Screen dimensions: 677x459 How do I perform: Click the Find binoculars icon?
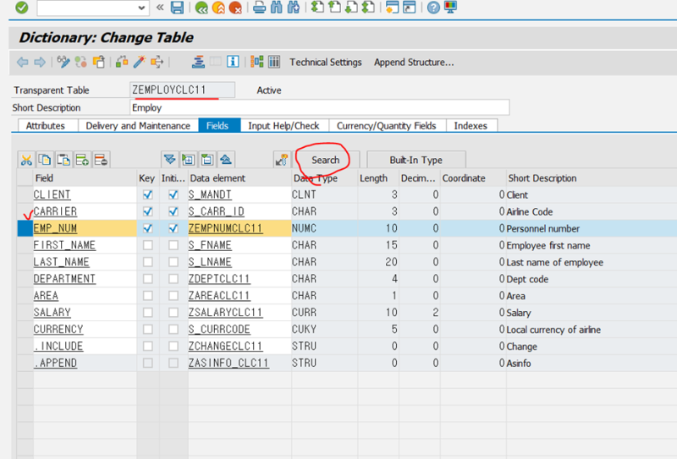click(277, 8)
